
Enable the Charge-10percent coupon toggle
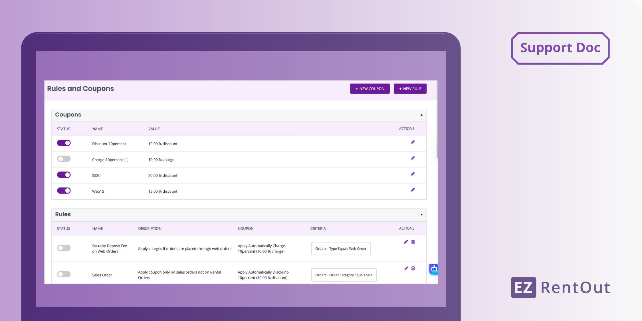click(x=64, y=159)
